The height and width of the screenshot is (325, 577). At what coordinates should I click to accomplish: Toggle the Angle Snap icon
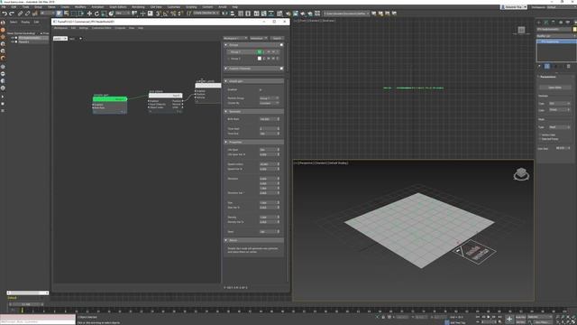[x=166, y=14]
